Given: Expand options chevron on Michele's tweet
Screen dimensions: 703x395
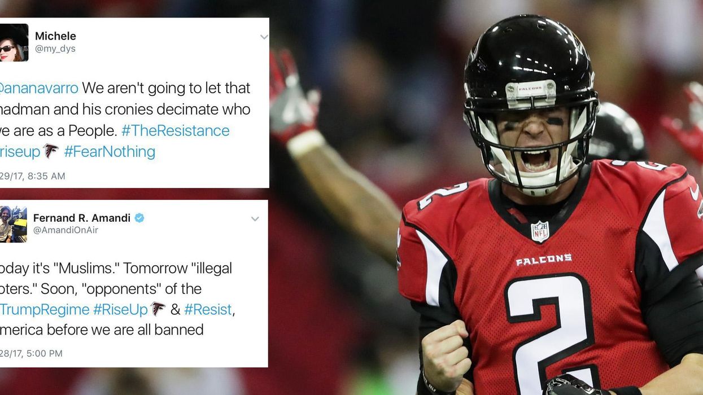Looking at the screenshot, I should tap(264, 37).
